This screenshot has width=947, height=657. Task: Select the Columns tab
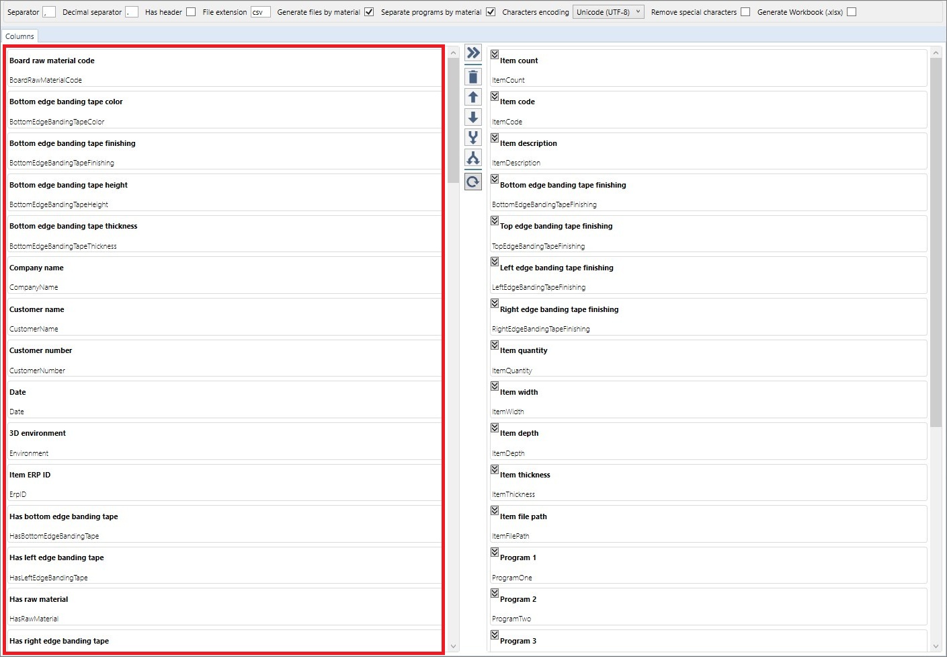pos(19,36)
